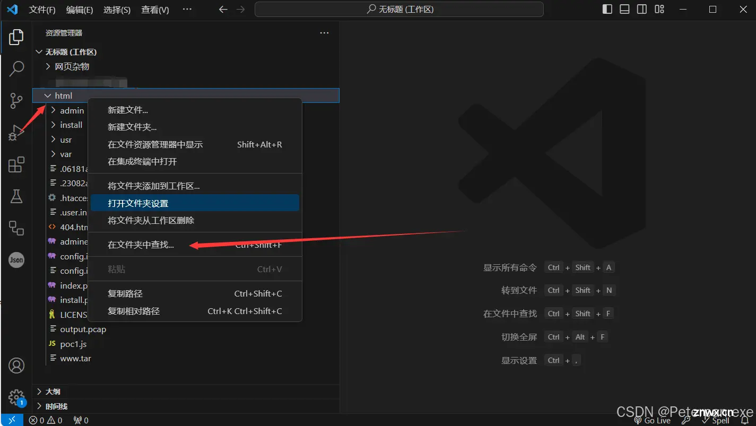
Task: Open the 选择(S) menu
Action: (117, 10)
